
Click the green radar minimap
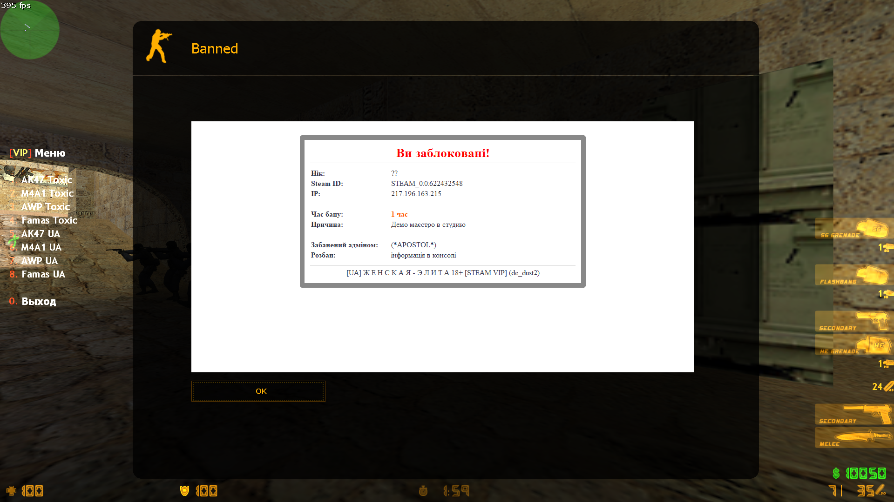tap(30, 30)
